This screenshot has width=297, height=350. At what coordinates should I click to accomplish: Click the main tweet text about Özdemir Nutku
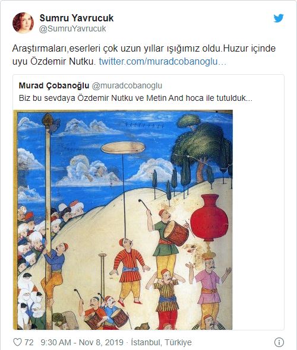[x=144, y=55]
